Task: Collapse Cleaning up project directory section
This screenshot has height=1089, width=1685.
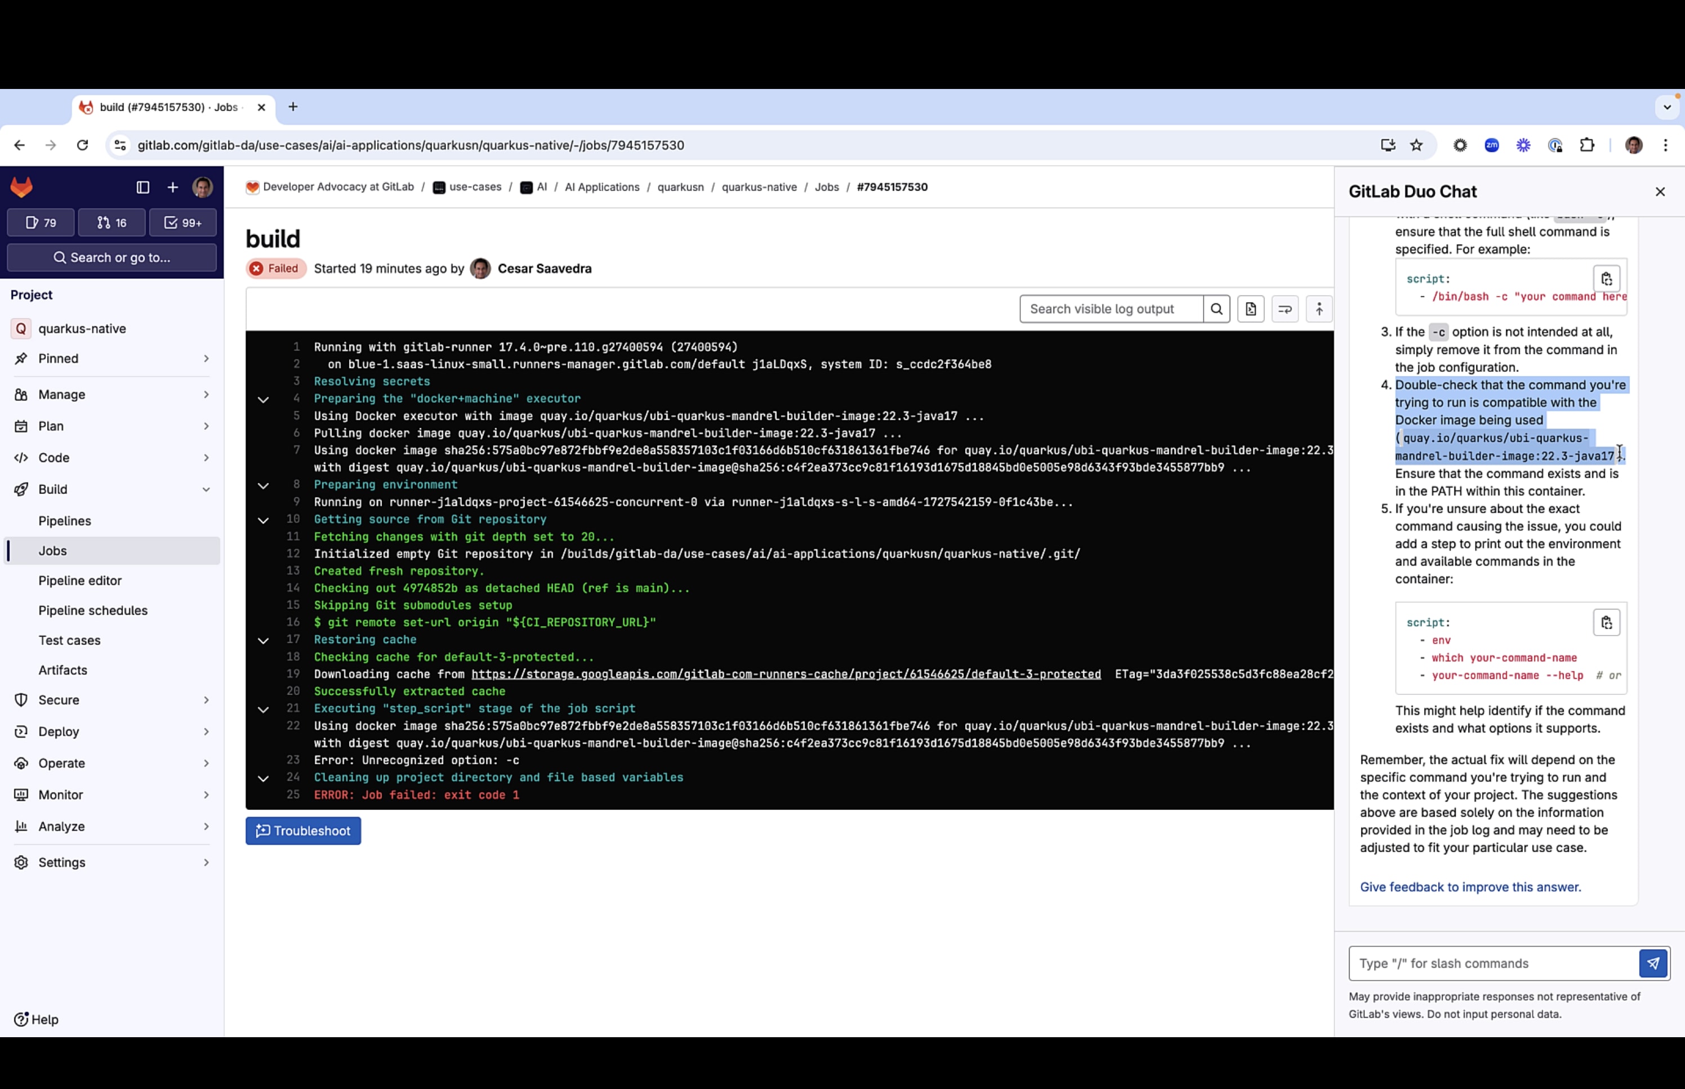Action: click(x=263, y=779)
